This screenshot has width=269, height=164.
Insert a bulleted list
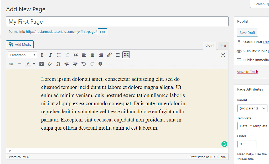[x=59, y=55]
